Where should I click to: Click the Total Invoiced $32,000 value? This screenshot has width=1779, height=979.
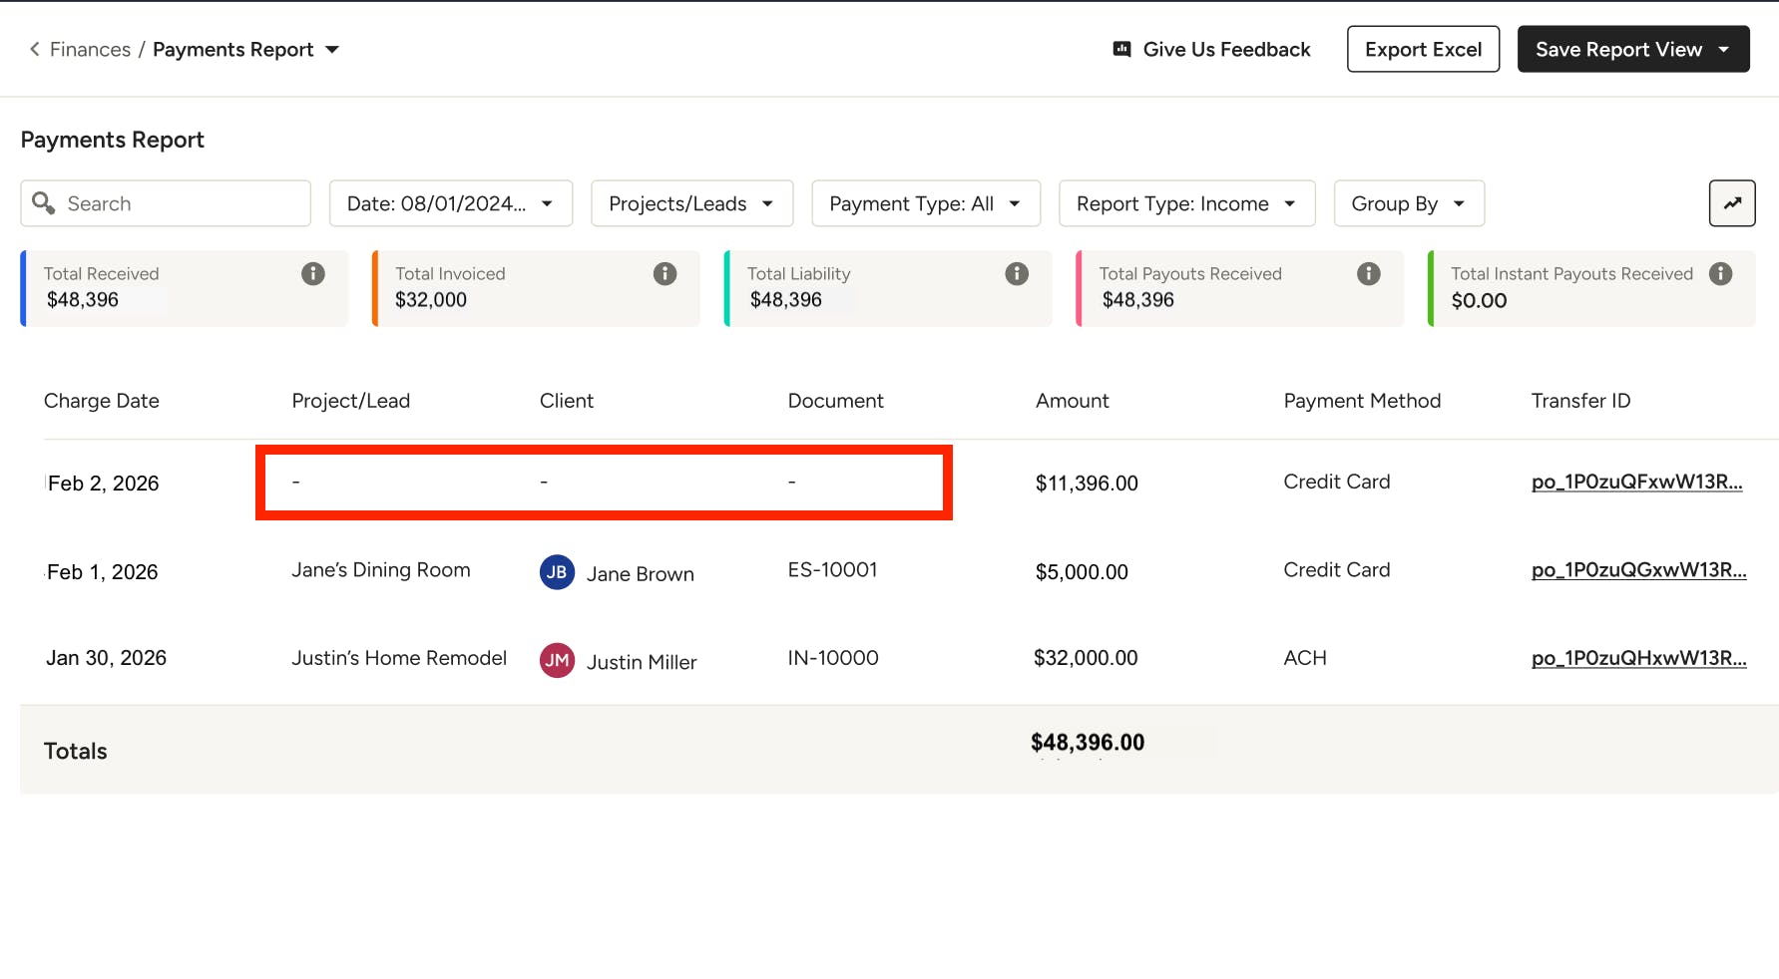431,300
